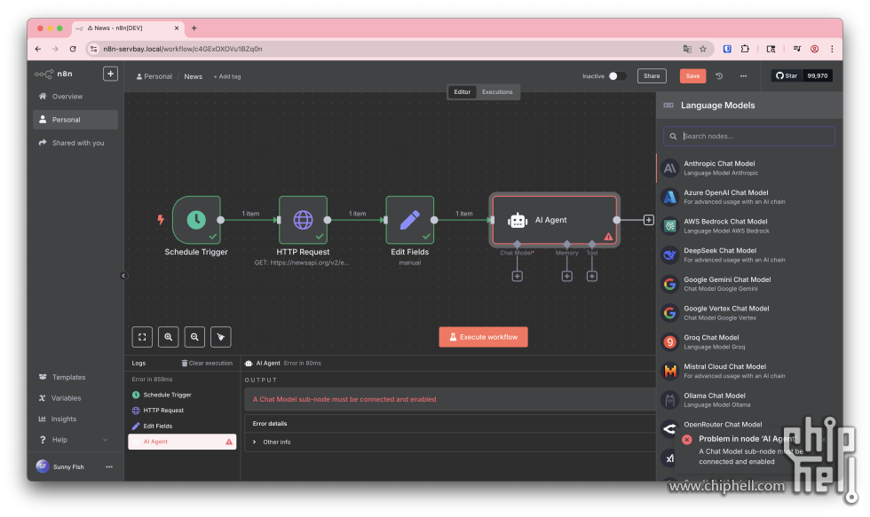The height and width of the screenshot is (517, 870).
Task: Open the workflow history icon
Action: [719, 76]
